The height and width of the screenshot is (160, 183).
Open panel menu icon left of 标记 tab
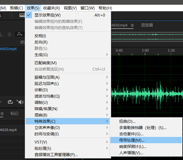2,114
